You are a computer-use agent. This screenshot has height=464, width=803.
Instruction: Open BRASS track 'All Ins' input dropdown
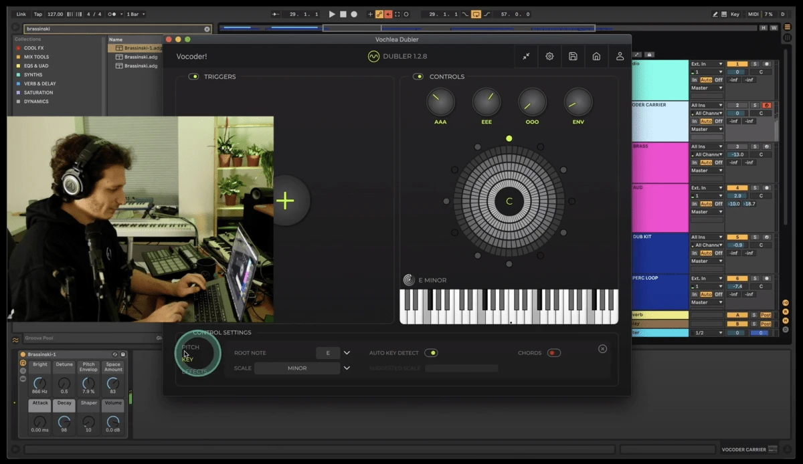click(x=707, y=147)
